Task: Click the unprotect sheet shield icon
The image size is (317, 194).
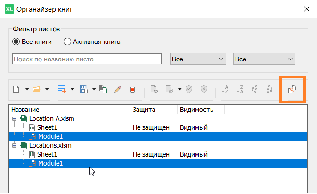Action: pos(204,89)
